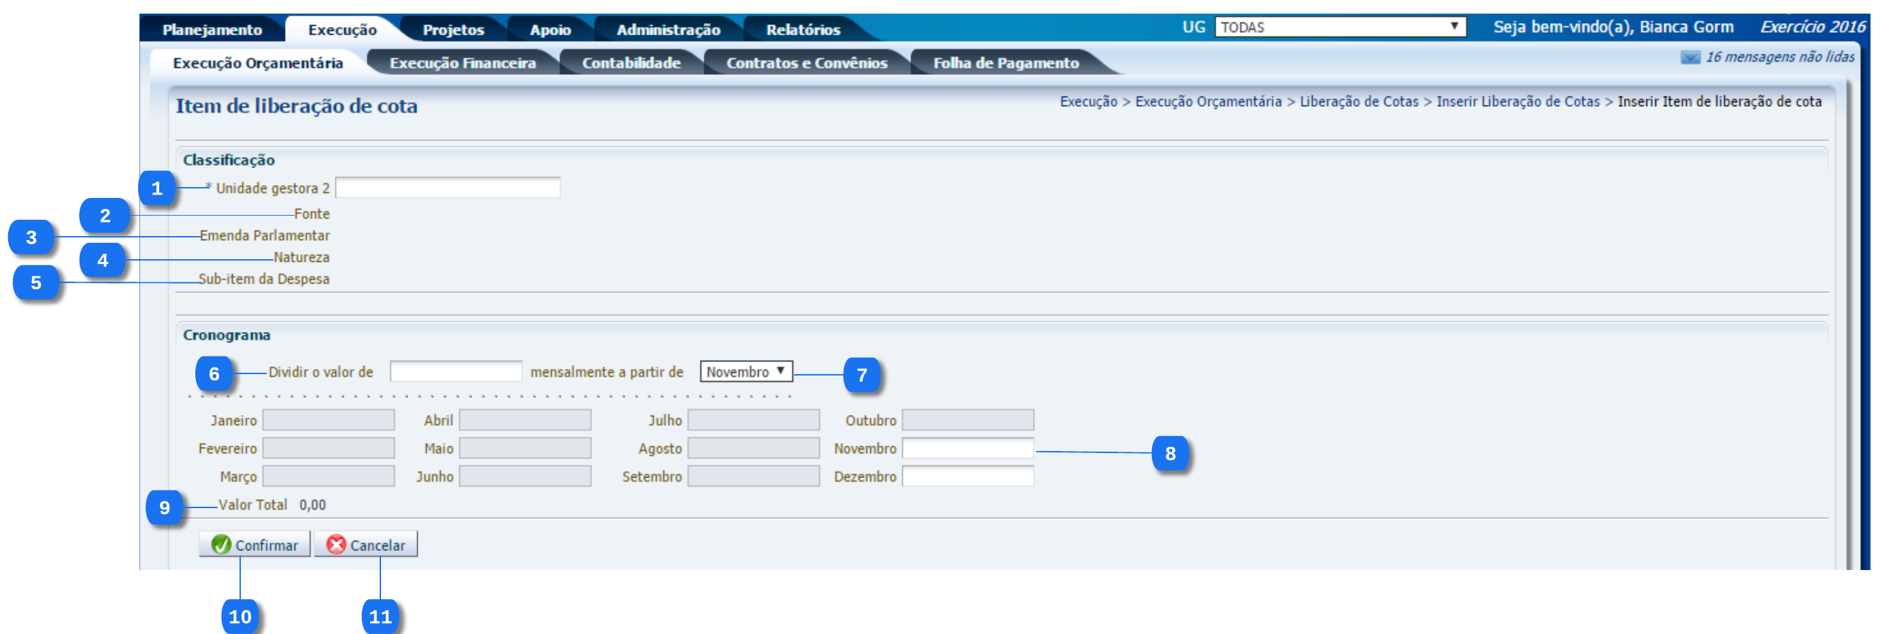Screen dimensions: 1882x634
Task: Switch to the Projetos tab
Action: (453, 29)
